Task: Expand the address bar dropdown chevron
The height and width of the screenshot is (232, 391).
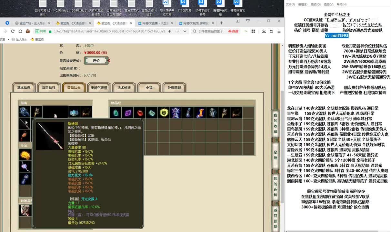Action: pos(185,31)
